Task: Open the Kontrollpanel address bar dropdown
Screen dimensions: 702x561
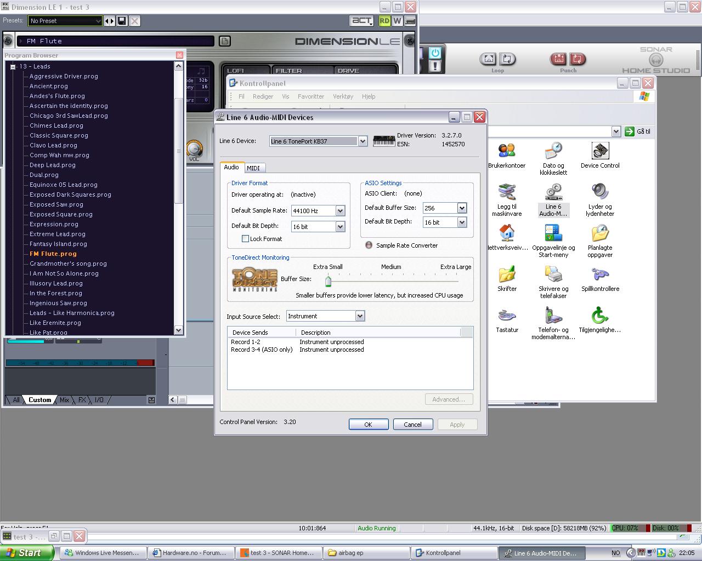Action: pos(615,131)
